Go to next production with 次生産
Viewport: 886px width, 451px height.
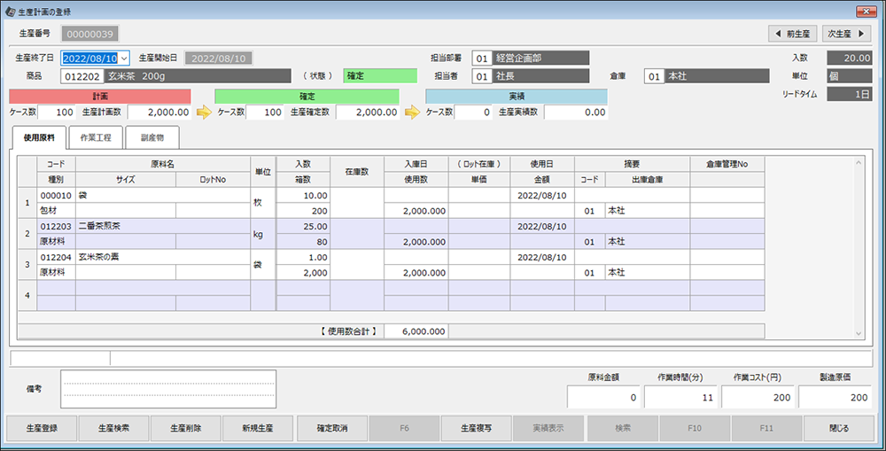point(845,34)
